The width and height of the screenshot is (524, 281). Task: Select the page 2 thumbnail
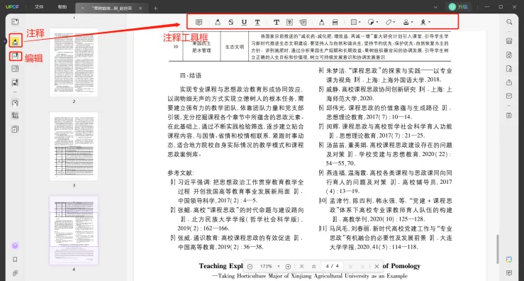tap(74, 62)
